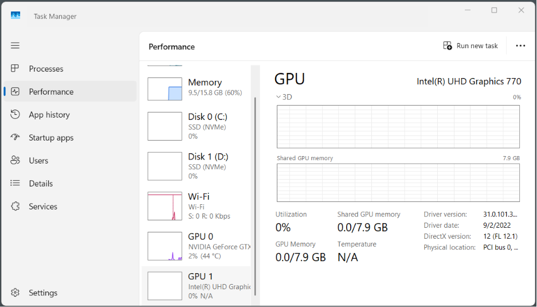Maximize the Task Manager window
Viewport: 537px width, 307px height.
[x=494, y=10]
